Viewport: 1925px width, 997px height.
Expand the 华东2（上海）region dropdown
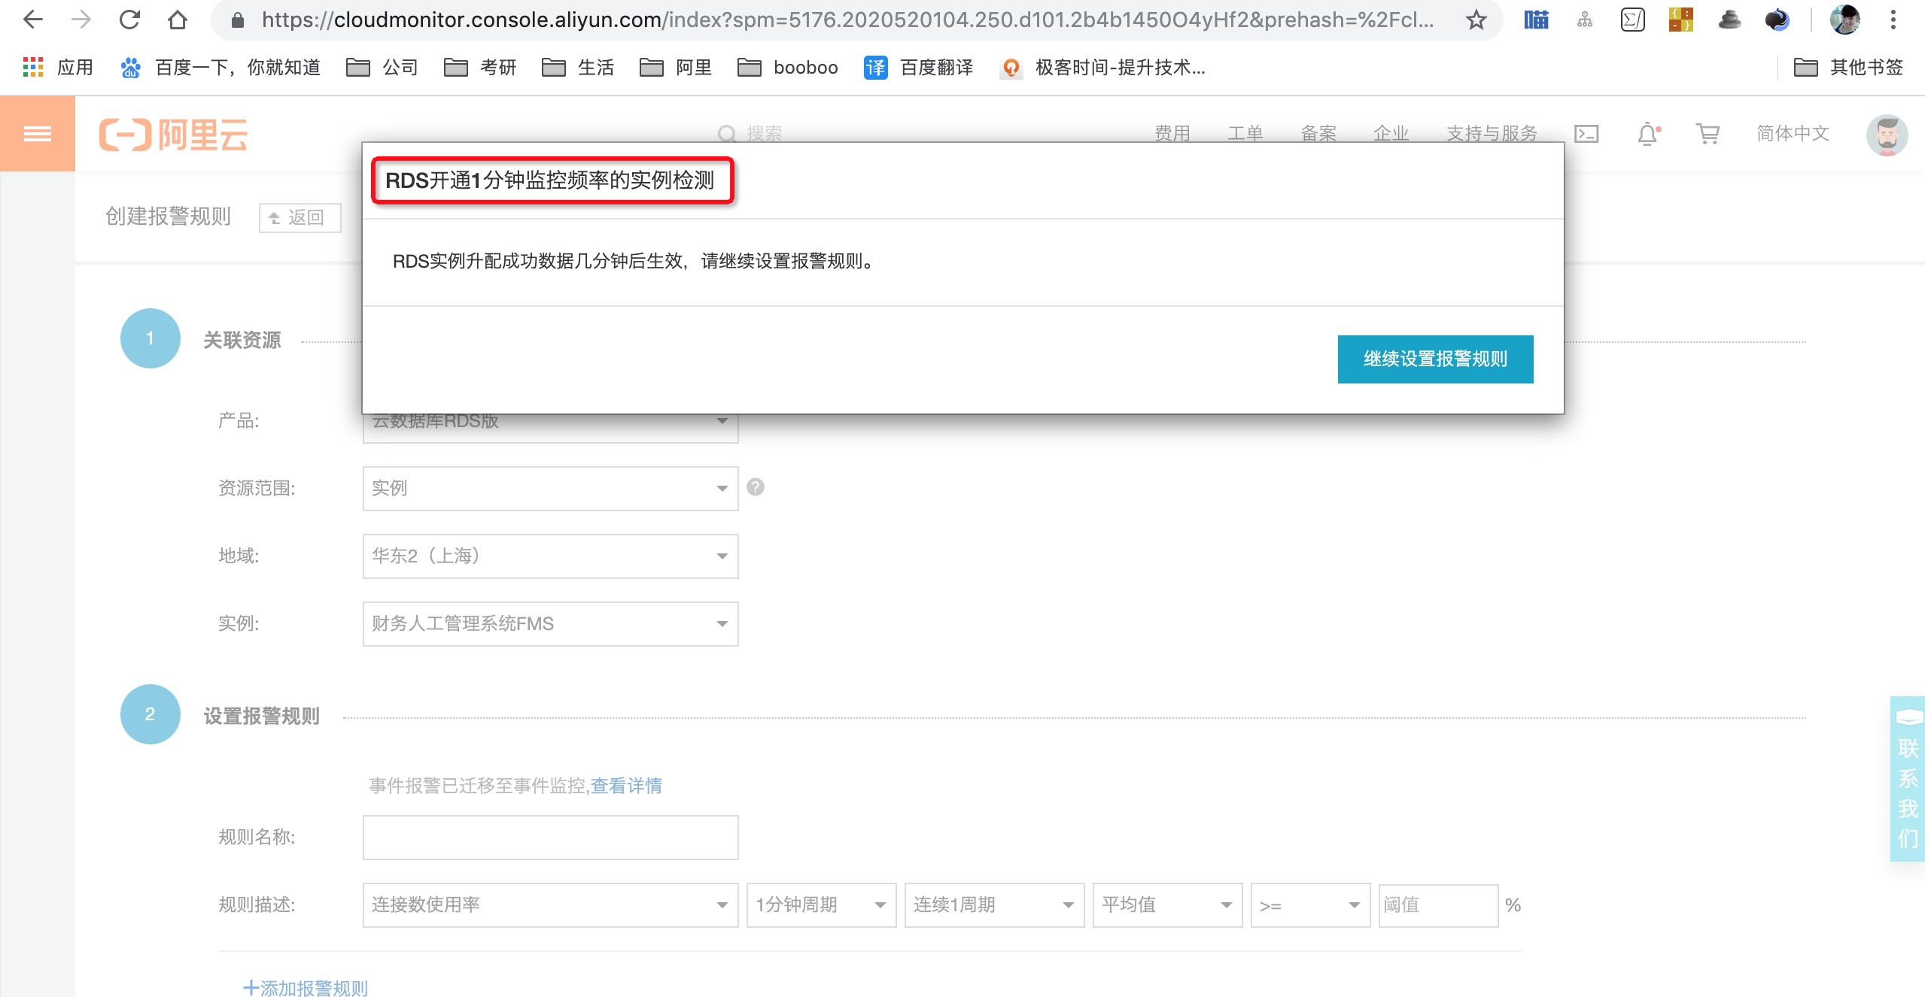pos(550,556)
